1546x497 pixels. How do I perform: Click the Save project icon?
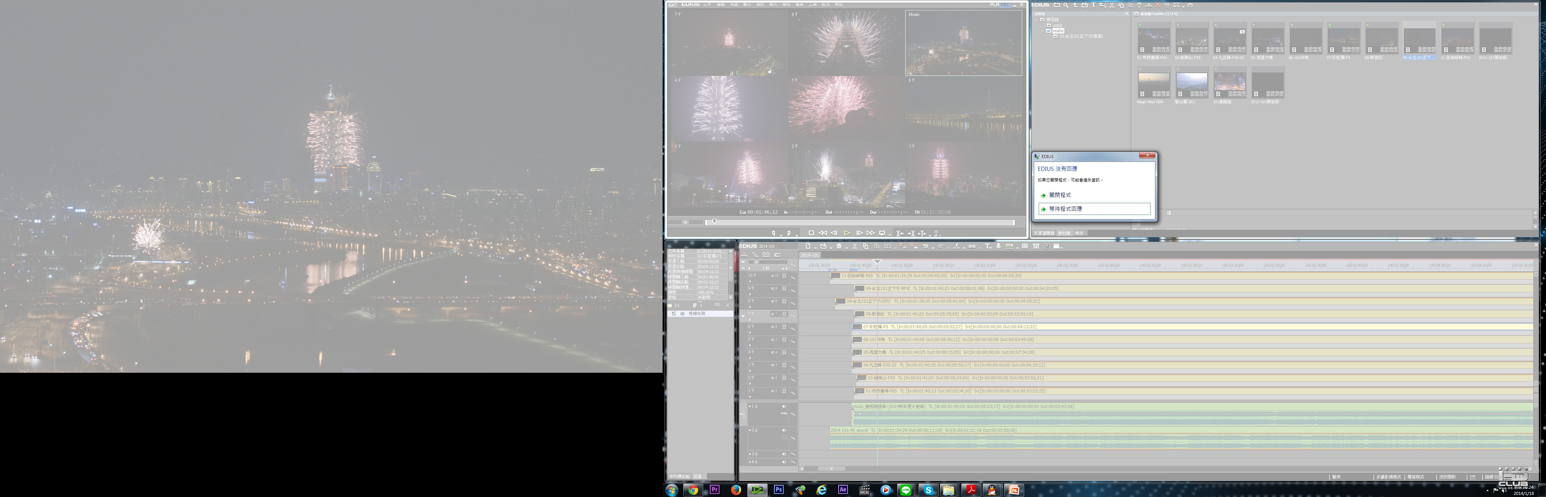click(839, 246)
